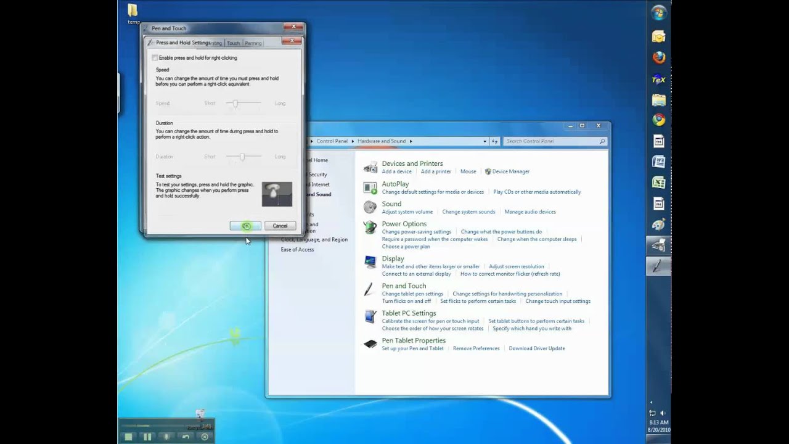Click Change touch input settings link
The height and width of the screenshot is (444, 789).
tap(558, 301)
